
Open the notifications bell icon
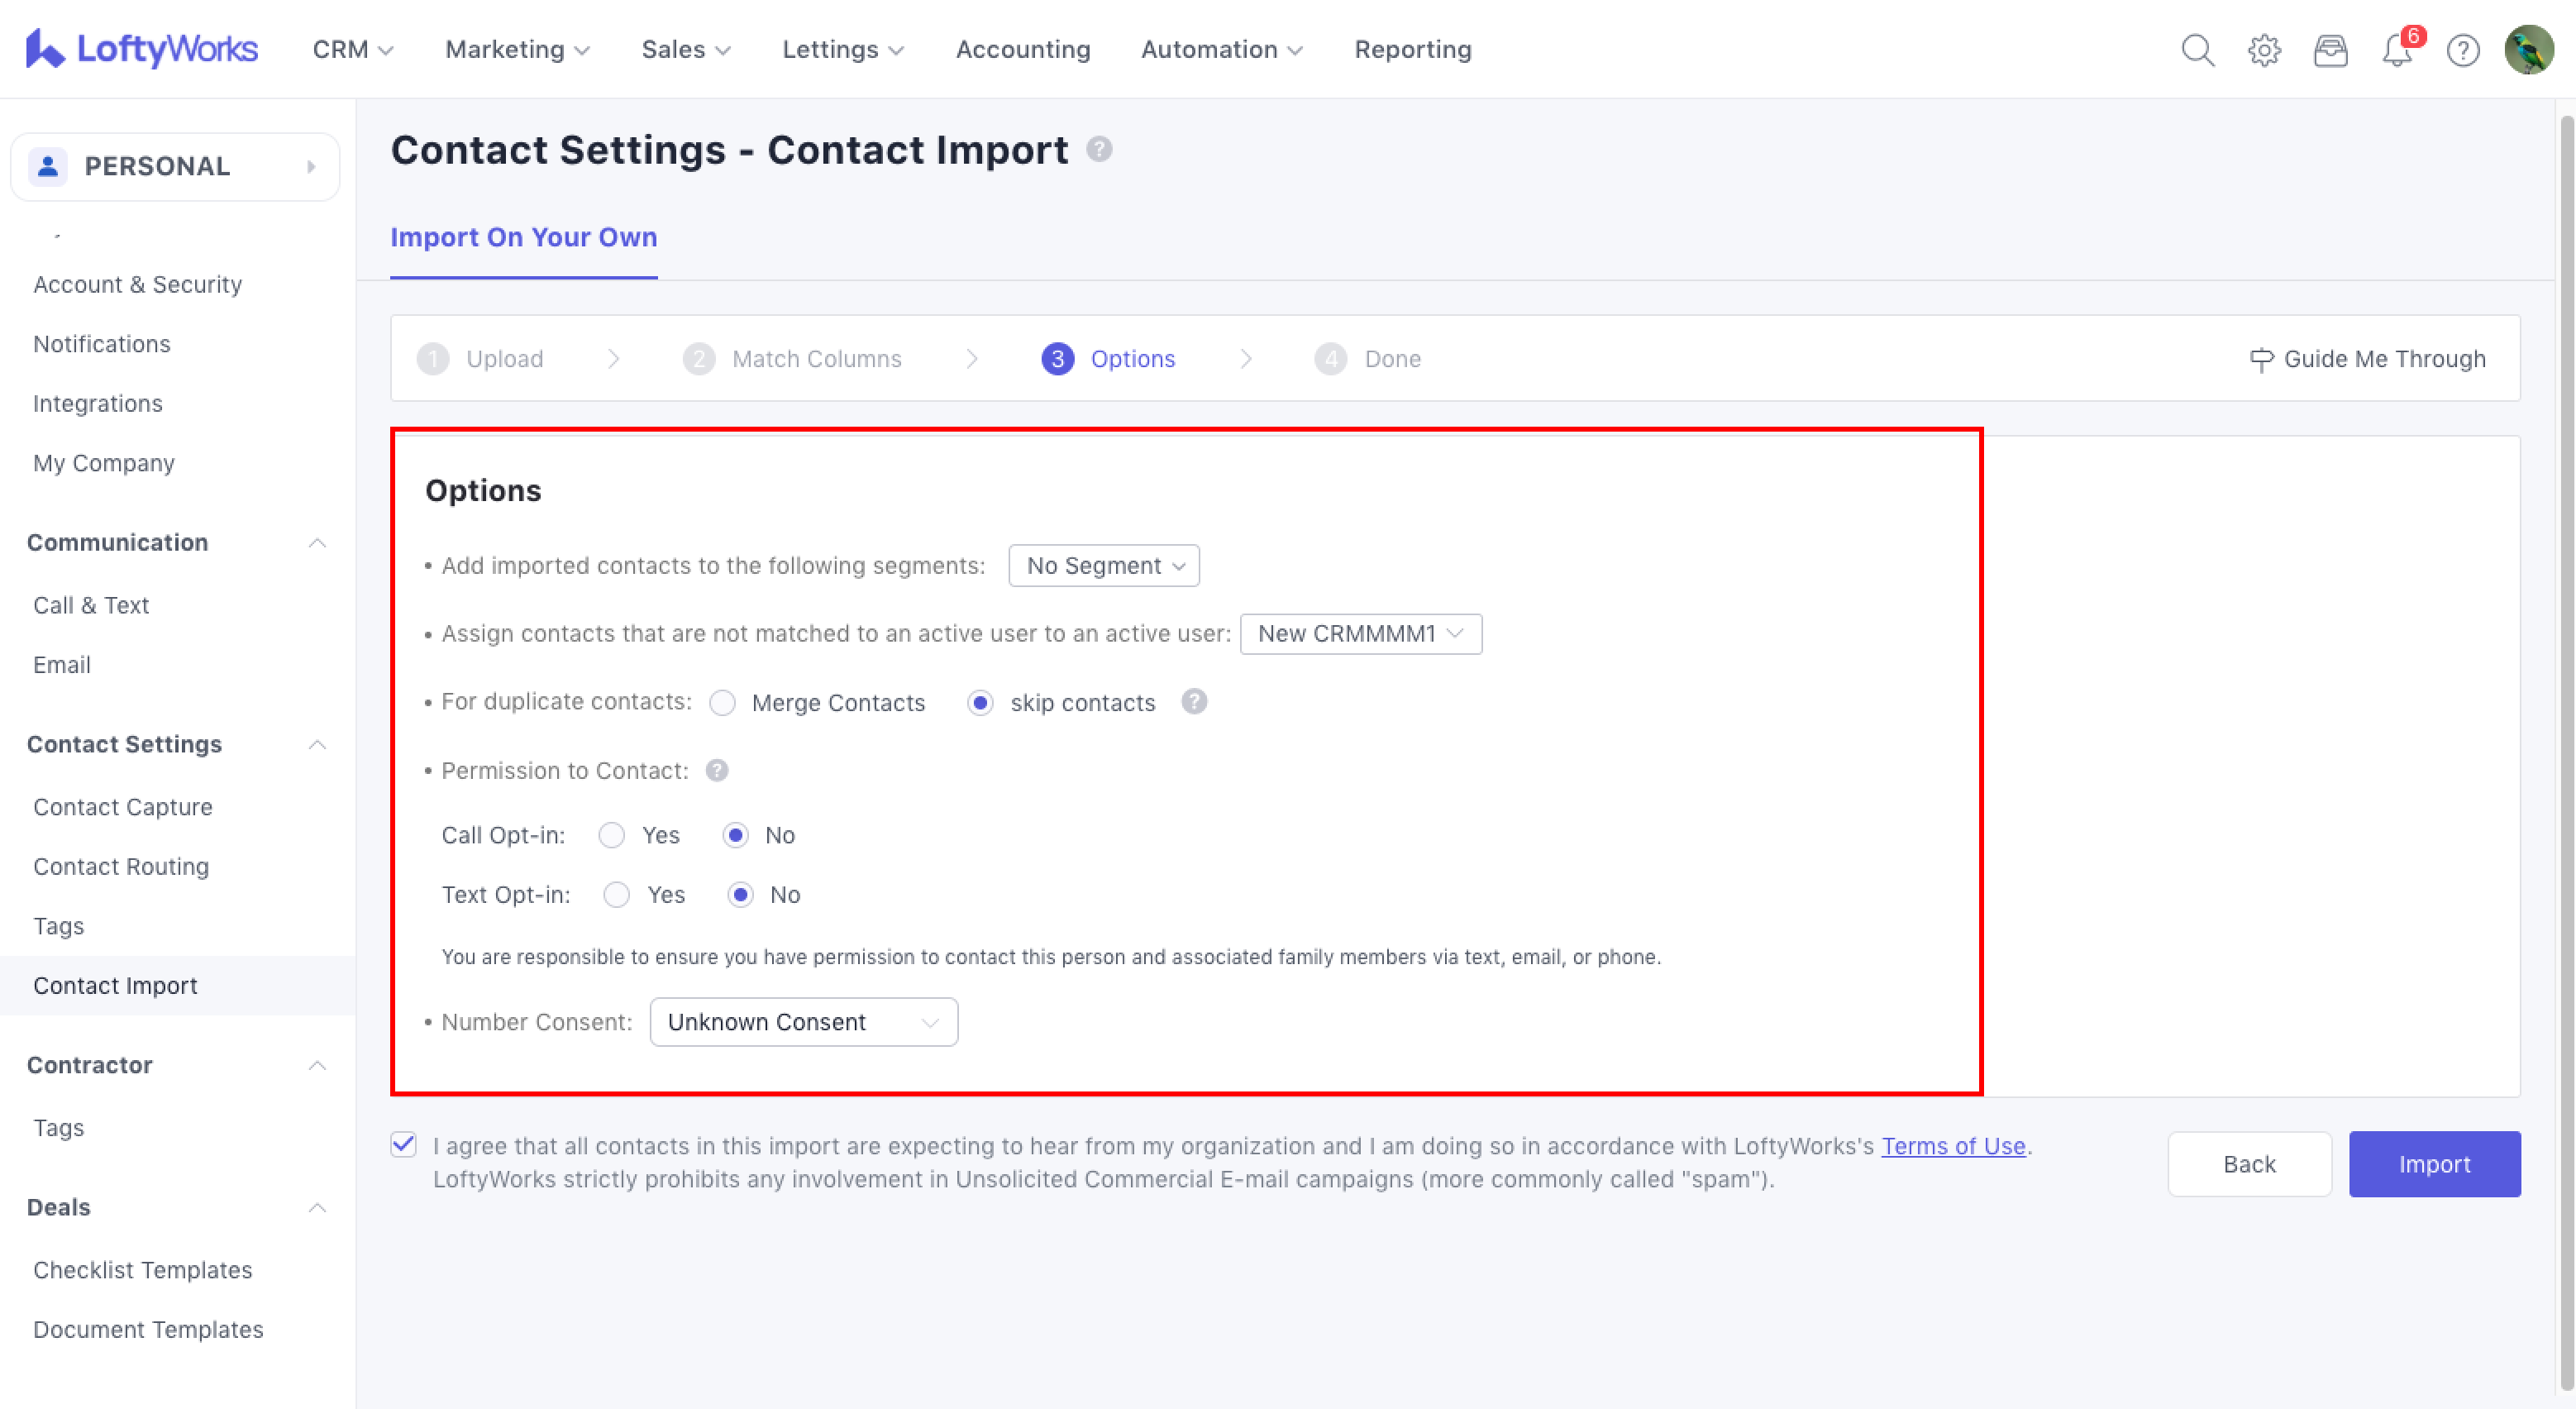2396,50
